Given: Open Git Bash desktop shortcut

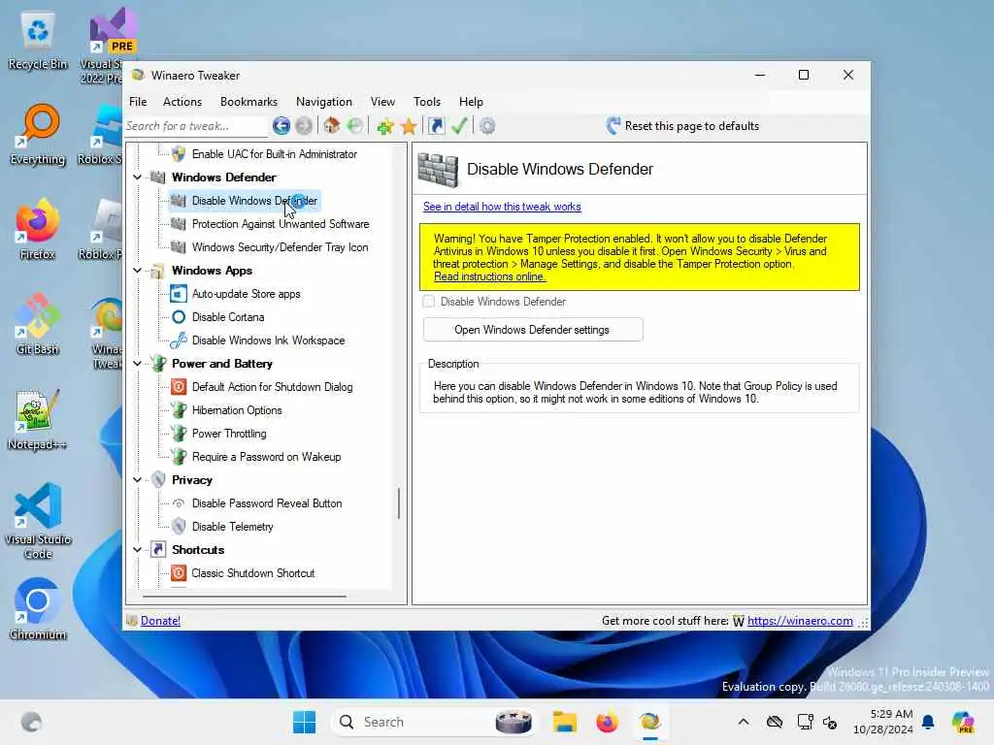Looking at the screenshot, I should point(38,324).
